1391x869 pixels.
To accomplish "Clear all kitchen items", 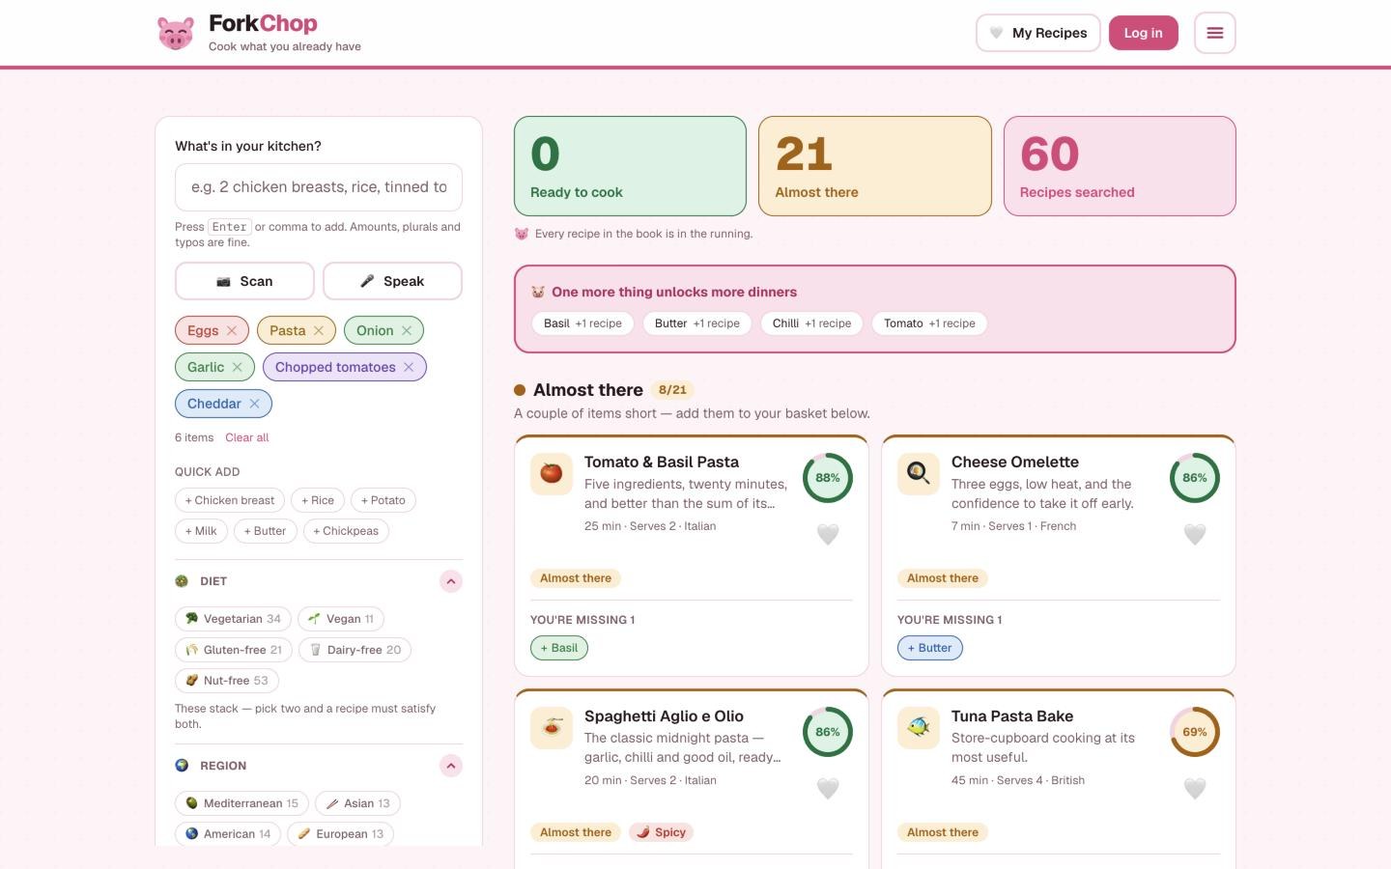I will [247, 437].
